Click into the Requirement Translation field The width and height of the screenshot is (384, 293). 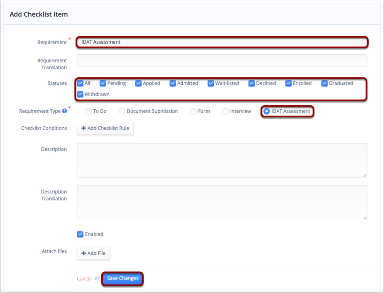tap(222, 61)
